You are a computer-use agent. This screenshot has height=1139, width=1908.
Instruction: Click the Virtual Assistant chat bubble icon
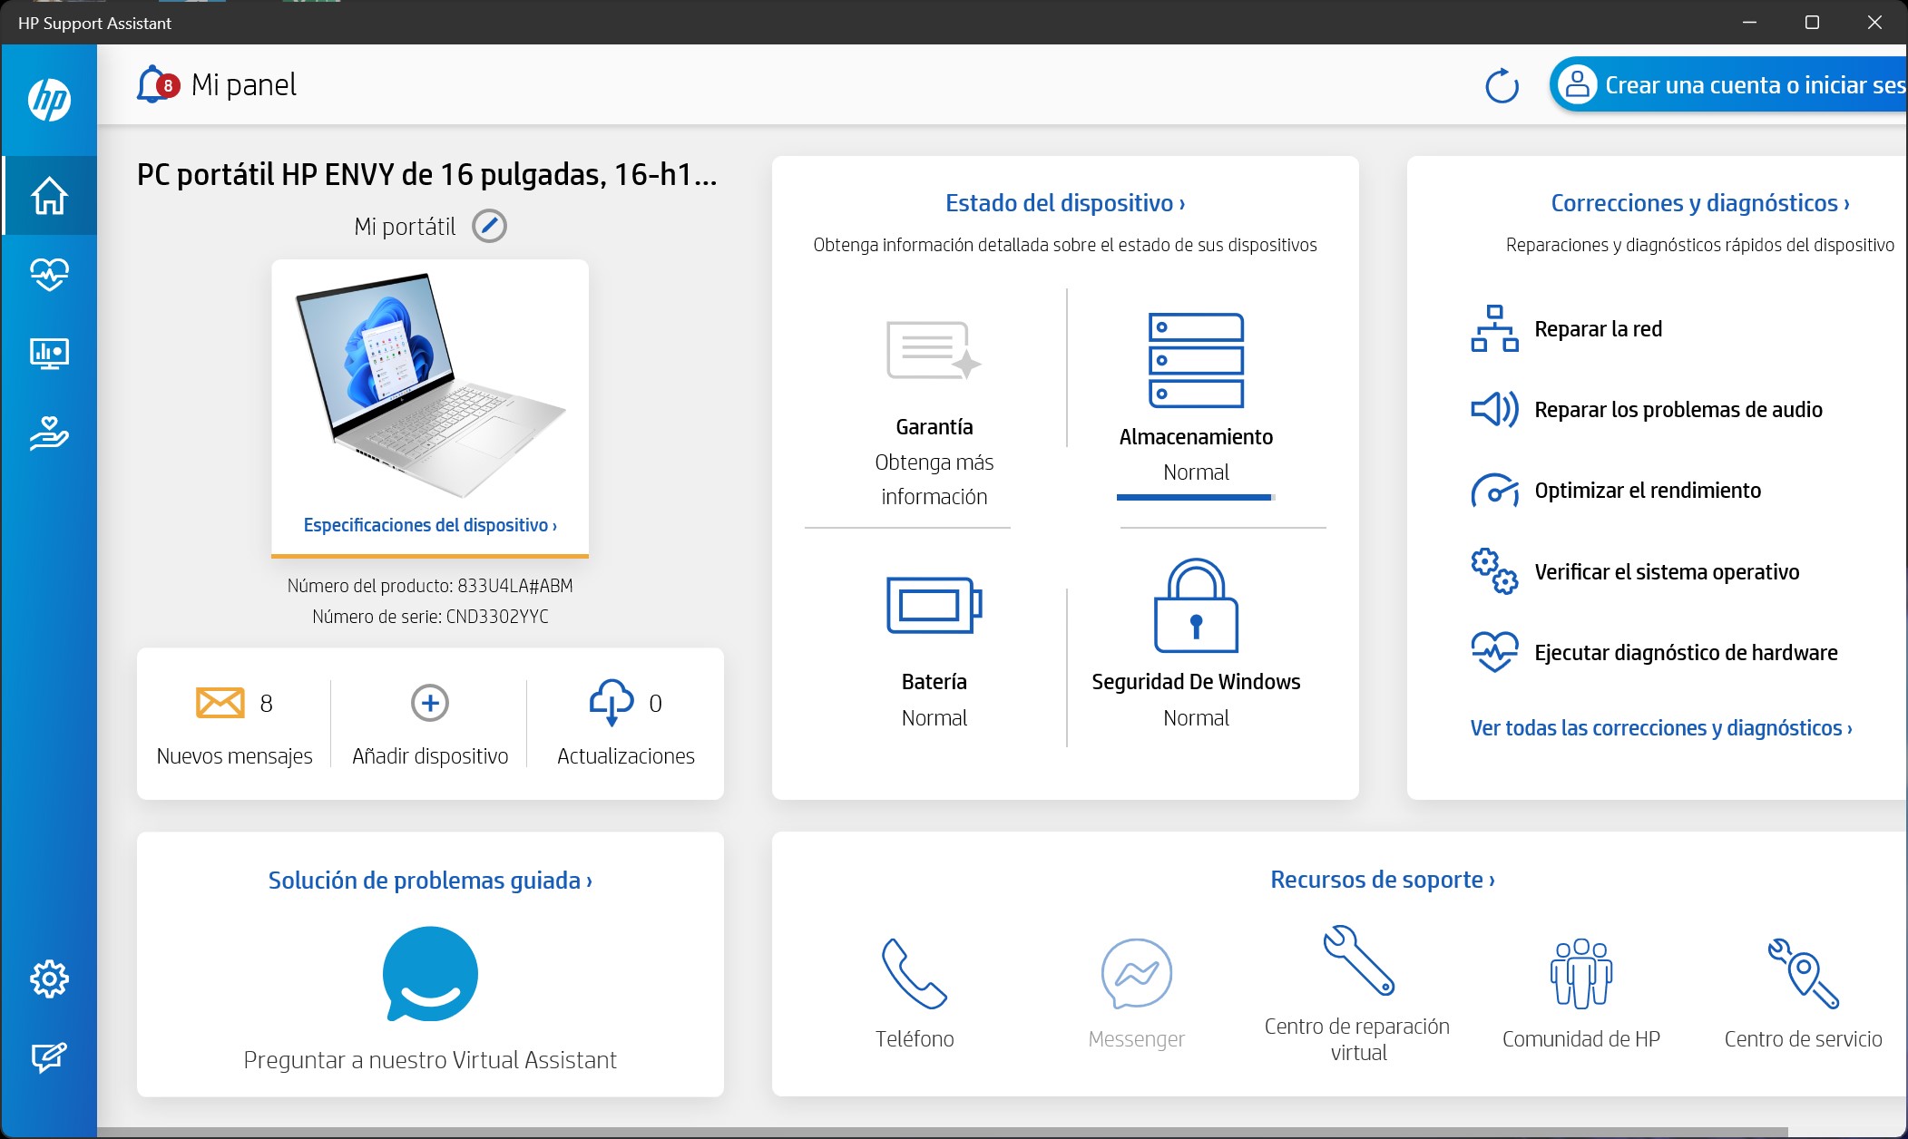click(430, 975)
